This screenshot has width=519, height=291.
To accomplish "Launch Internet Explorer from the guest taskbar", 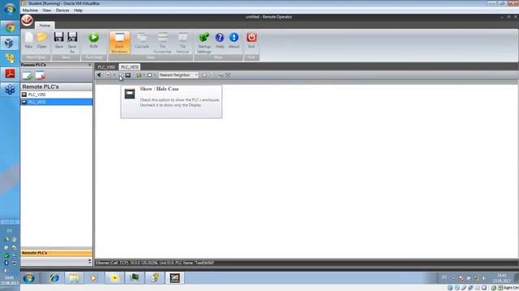I will (54, 278).
